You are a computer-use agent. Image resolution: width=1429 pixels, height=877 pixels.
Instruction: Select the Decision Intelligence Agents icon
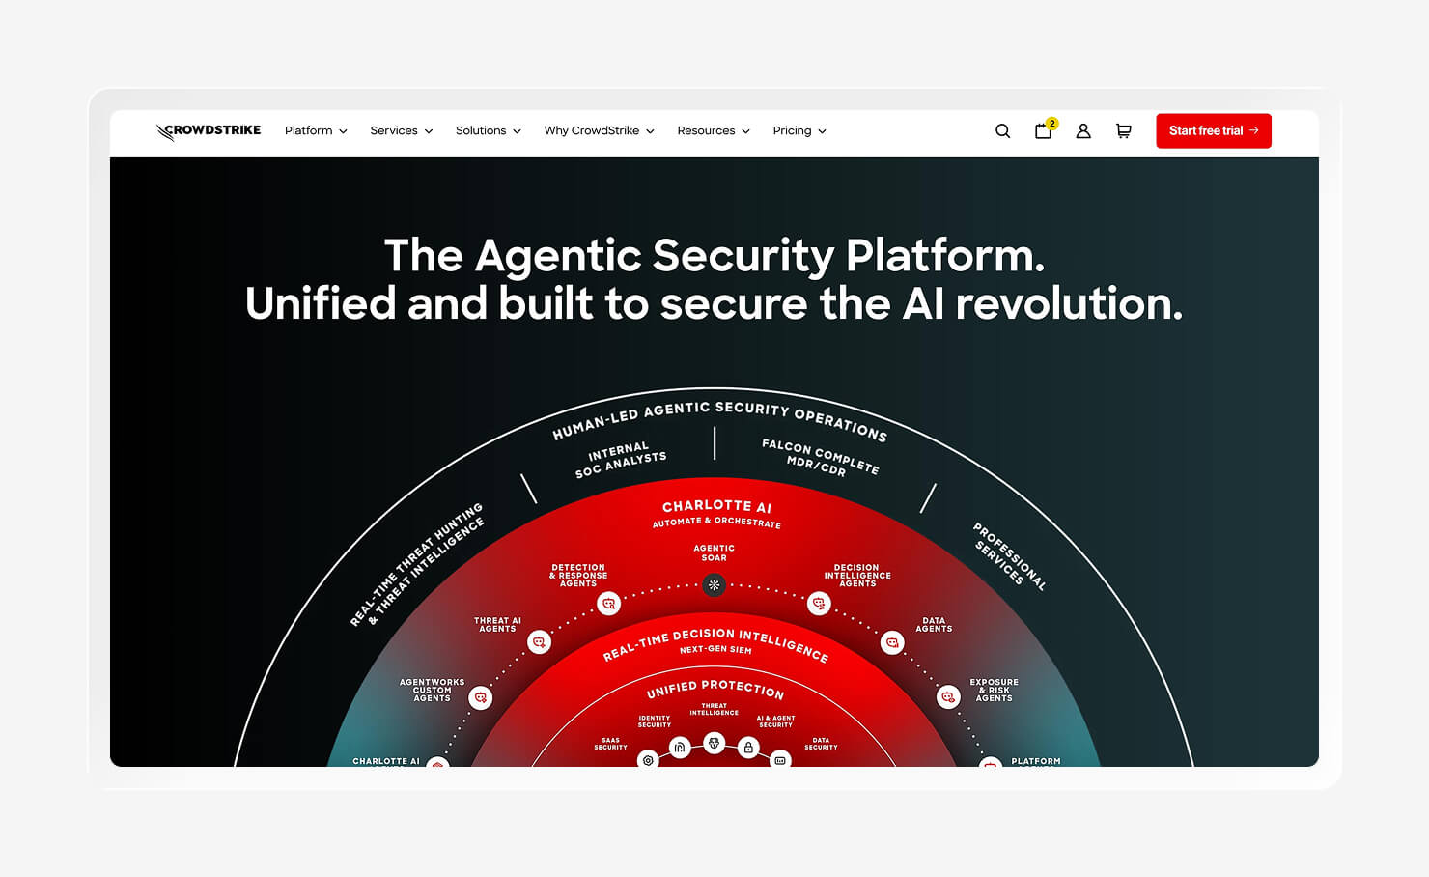pyautogui.click(x=819, y=604)
